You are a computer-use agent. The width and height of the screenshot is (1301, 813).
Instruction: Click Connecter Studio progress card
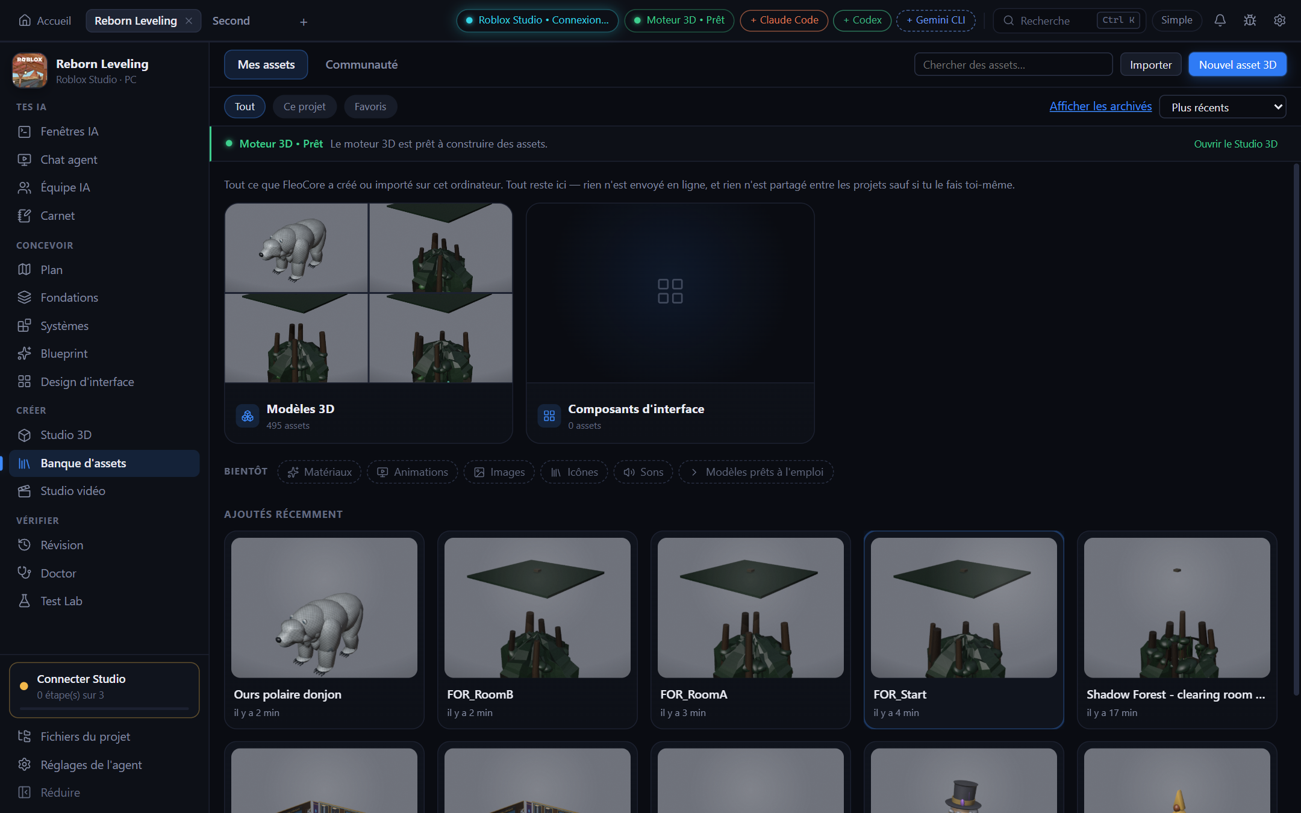(104, 690)
